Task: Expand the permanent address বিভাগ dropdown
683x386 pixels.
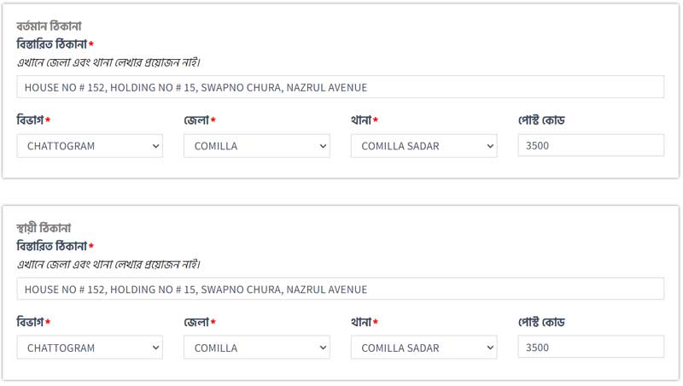Action: pyautogui.click(x=90, y=348)
